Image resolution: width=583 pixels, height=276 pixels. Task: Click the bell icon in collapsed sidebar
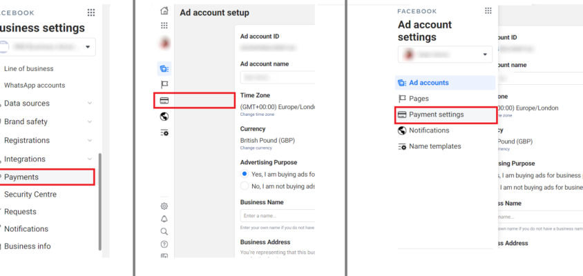click(x=164, y=219)
